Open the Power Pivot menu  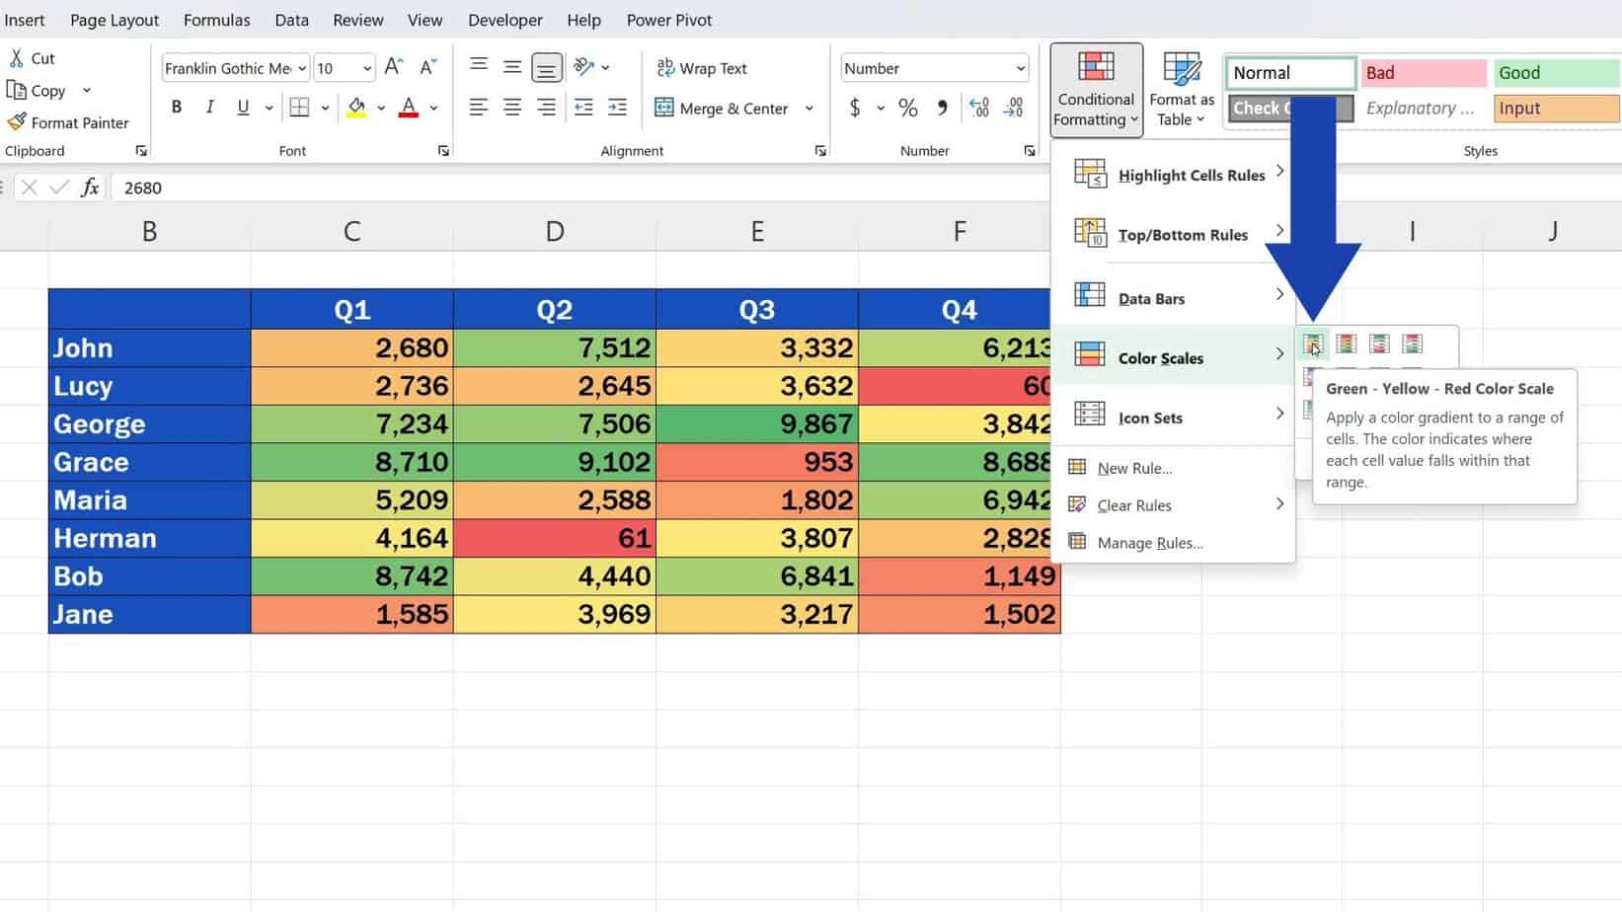(668, 19)
